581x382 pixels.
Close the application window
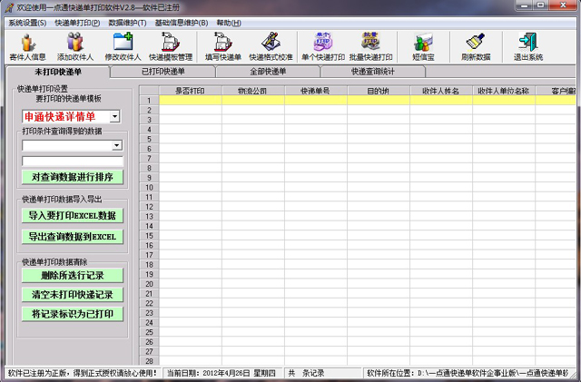point(563,5)
